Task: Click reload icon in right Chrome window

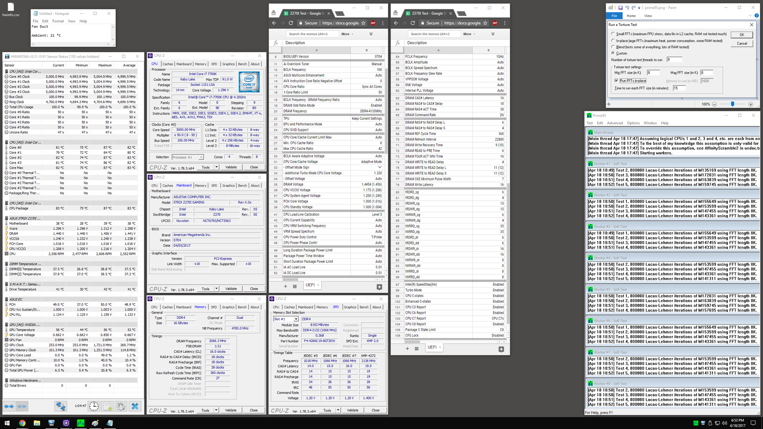Action: tap(412, 23)
